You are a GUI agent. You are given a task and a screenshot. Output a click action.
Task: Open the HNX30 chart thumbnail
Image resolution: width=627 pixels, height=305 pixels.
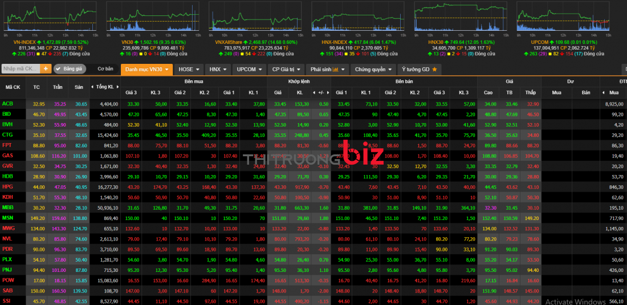tap(460, 16)
